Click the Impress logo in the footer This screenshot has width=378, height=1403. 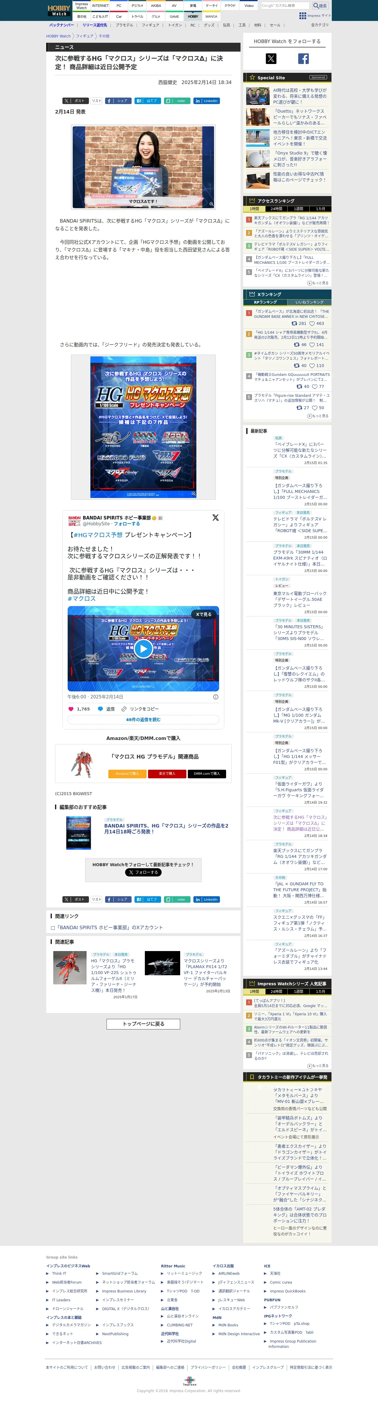(189, 1381)
